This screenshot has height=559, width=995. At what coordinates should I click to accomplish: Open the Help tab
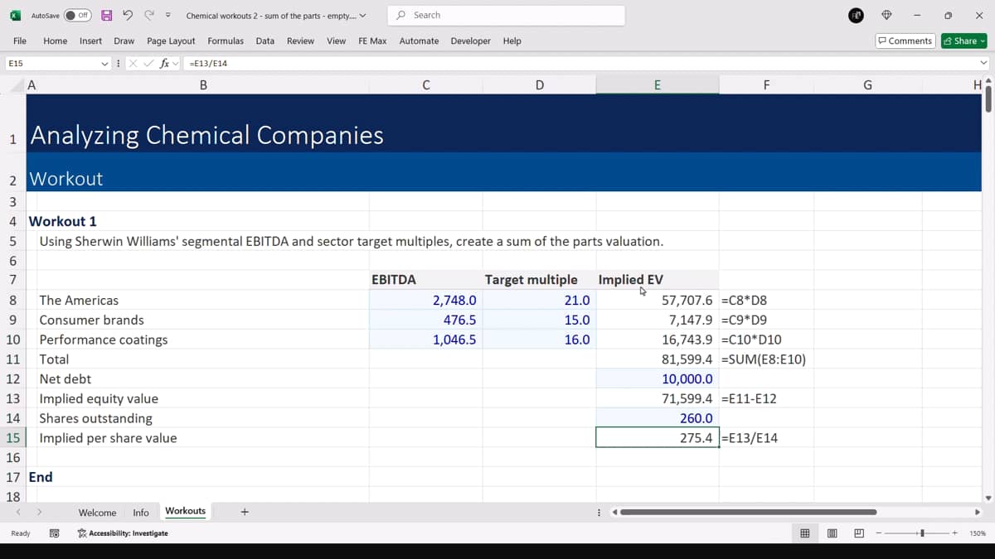(512, 41)
